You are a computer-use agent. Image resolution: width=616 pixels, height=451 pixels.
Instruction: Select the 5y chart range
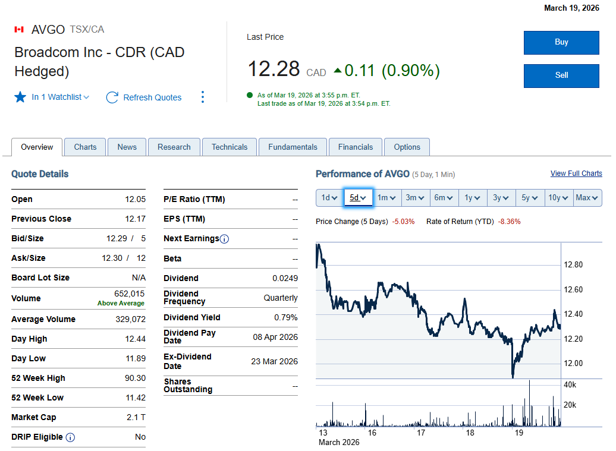530,198
